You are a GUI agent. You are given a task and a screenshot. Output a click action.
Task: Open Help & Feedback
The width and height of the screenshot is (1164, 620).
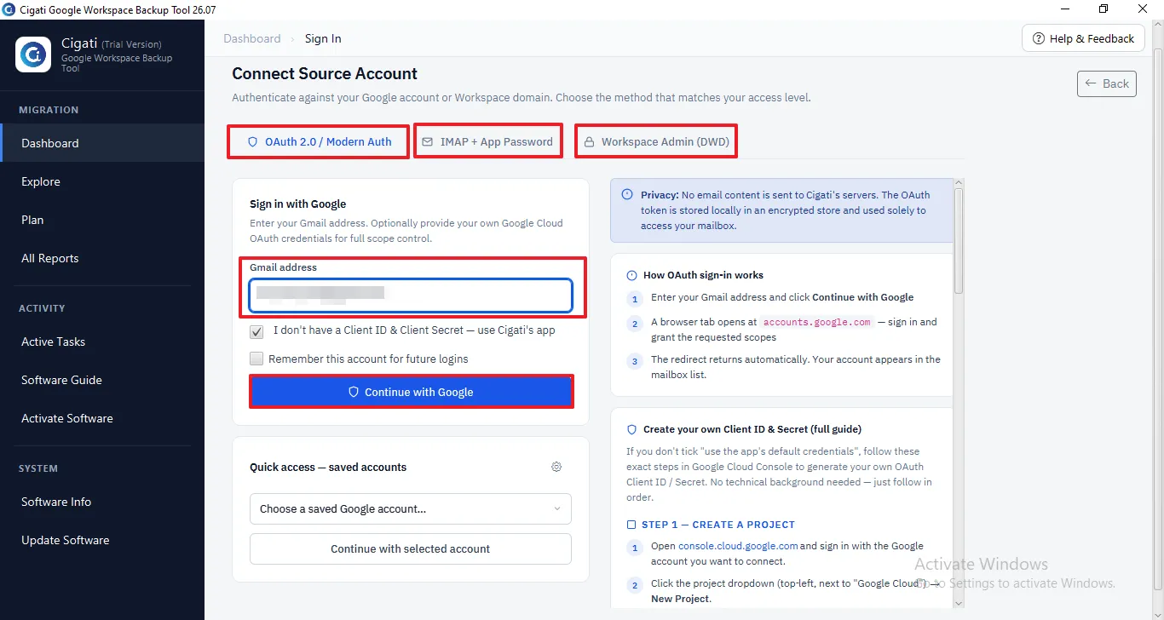tap(1083, 38)
